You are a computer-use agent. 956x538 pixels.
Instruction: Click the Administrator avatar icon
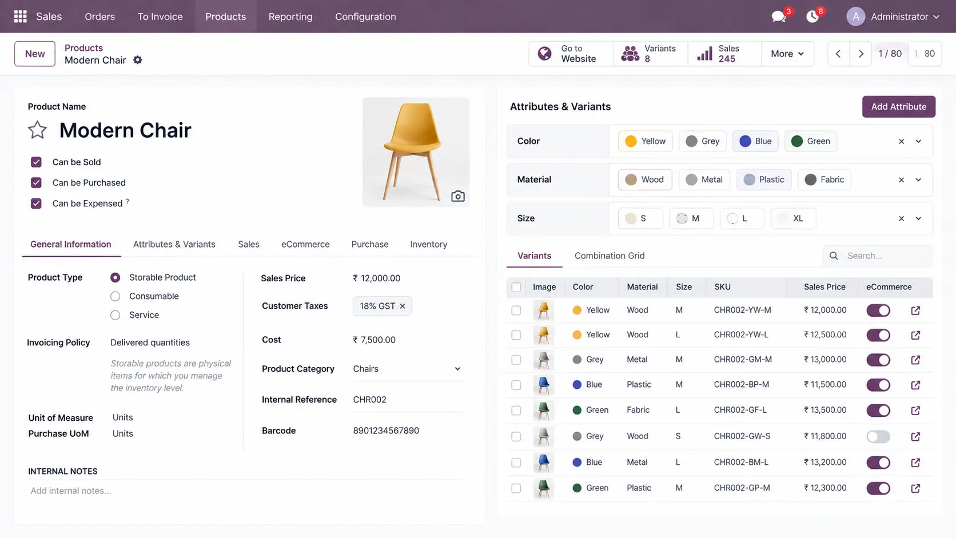tap(855, 17)
